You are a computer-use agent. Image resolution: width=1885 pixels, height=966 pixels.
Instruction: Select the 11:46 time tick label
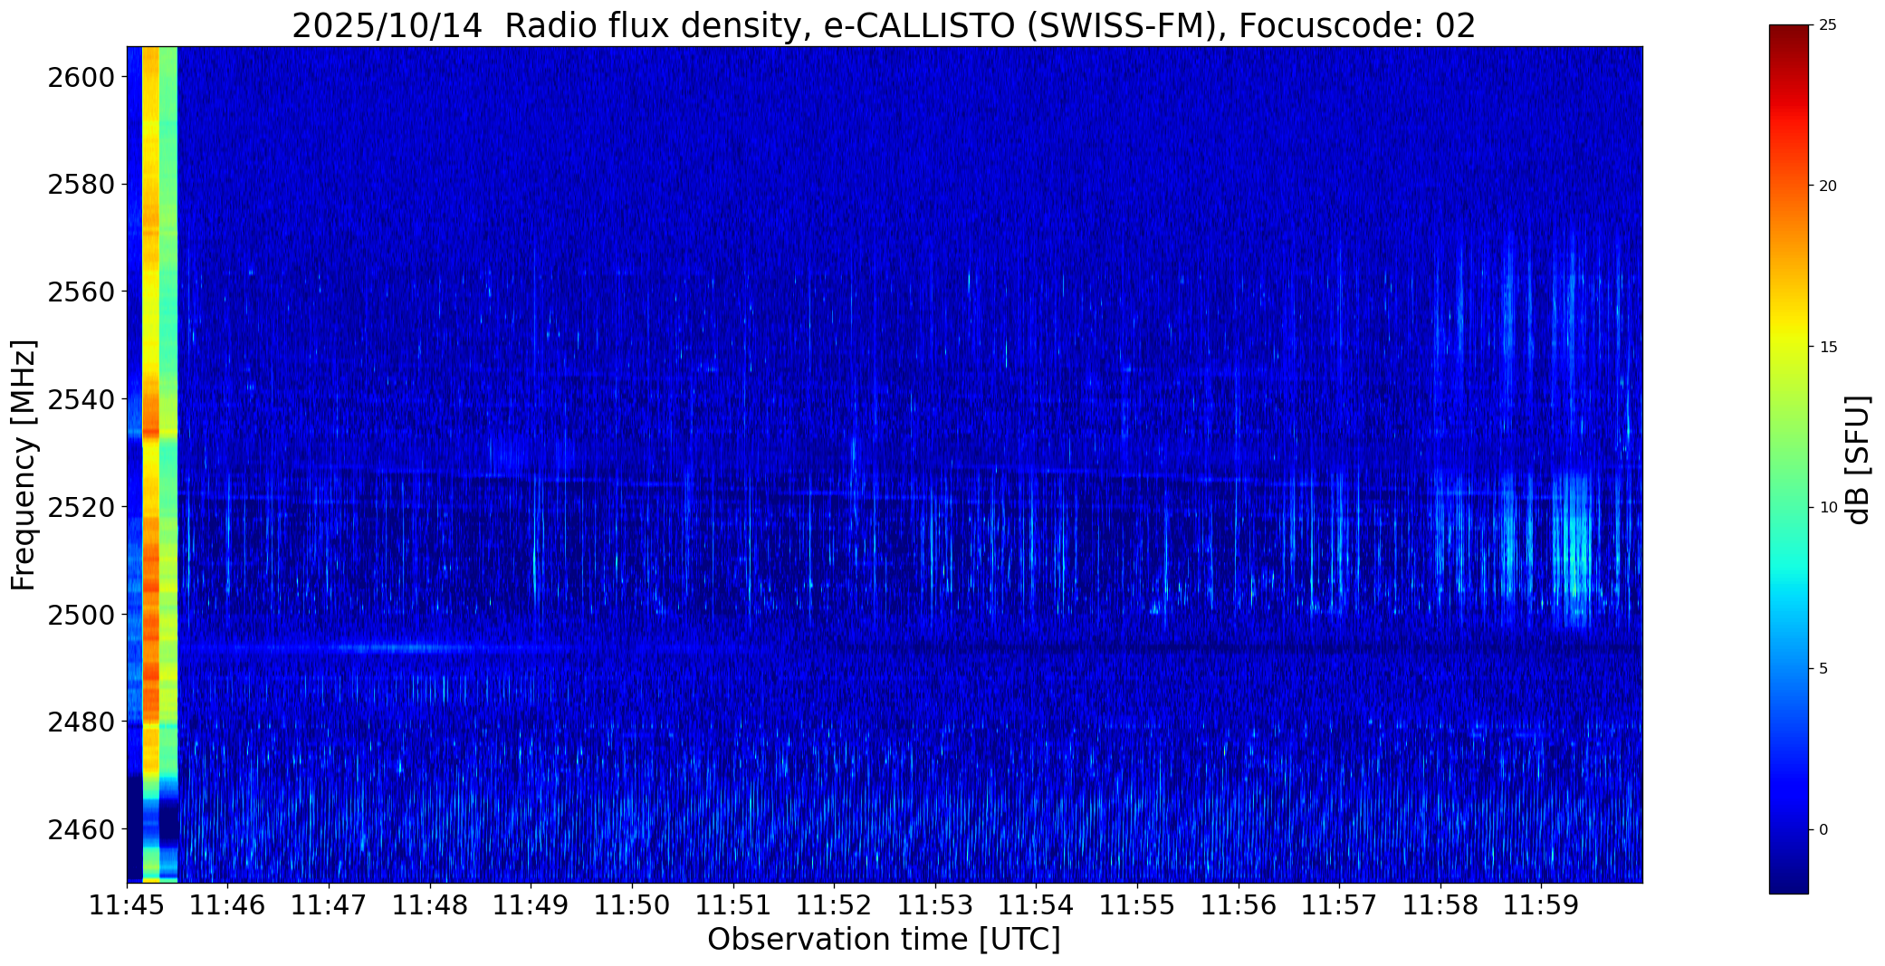[x=228, y=905]
